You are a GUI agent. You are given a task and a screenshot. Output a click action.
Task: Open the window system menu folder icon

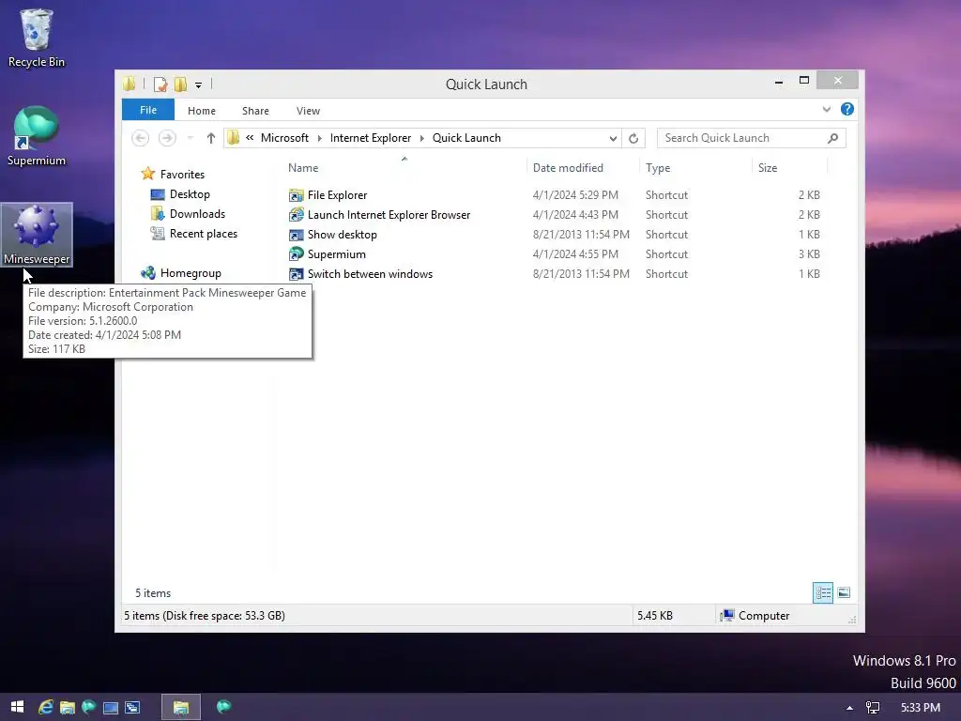(129, 84)
